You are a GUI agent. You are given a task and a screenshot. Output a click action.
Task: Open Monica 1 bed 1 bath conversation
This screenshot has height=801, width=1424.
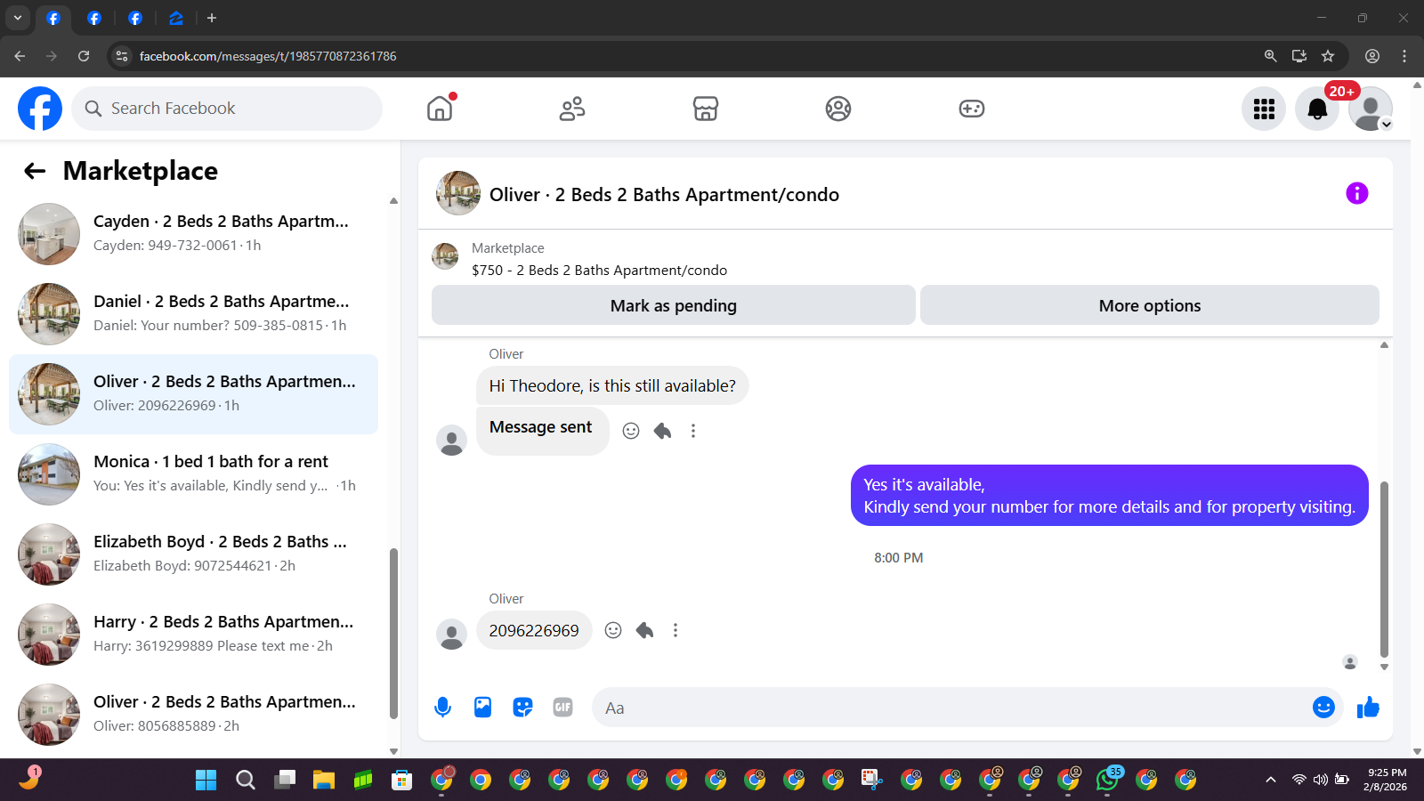pos(193,474)
